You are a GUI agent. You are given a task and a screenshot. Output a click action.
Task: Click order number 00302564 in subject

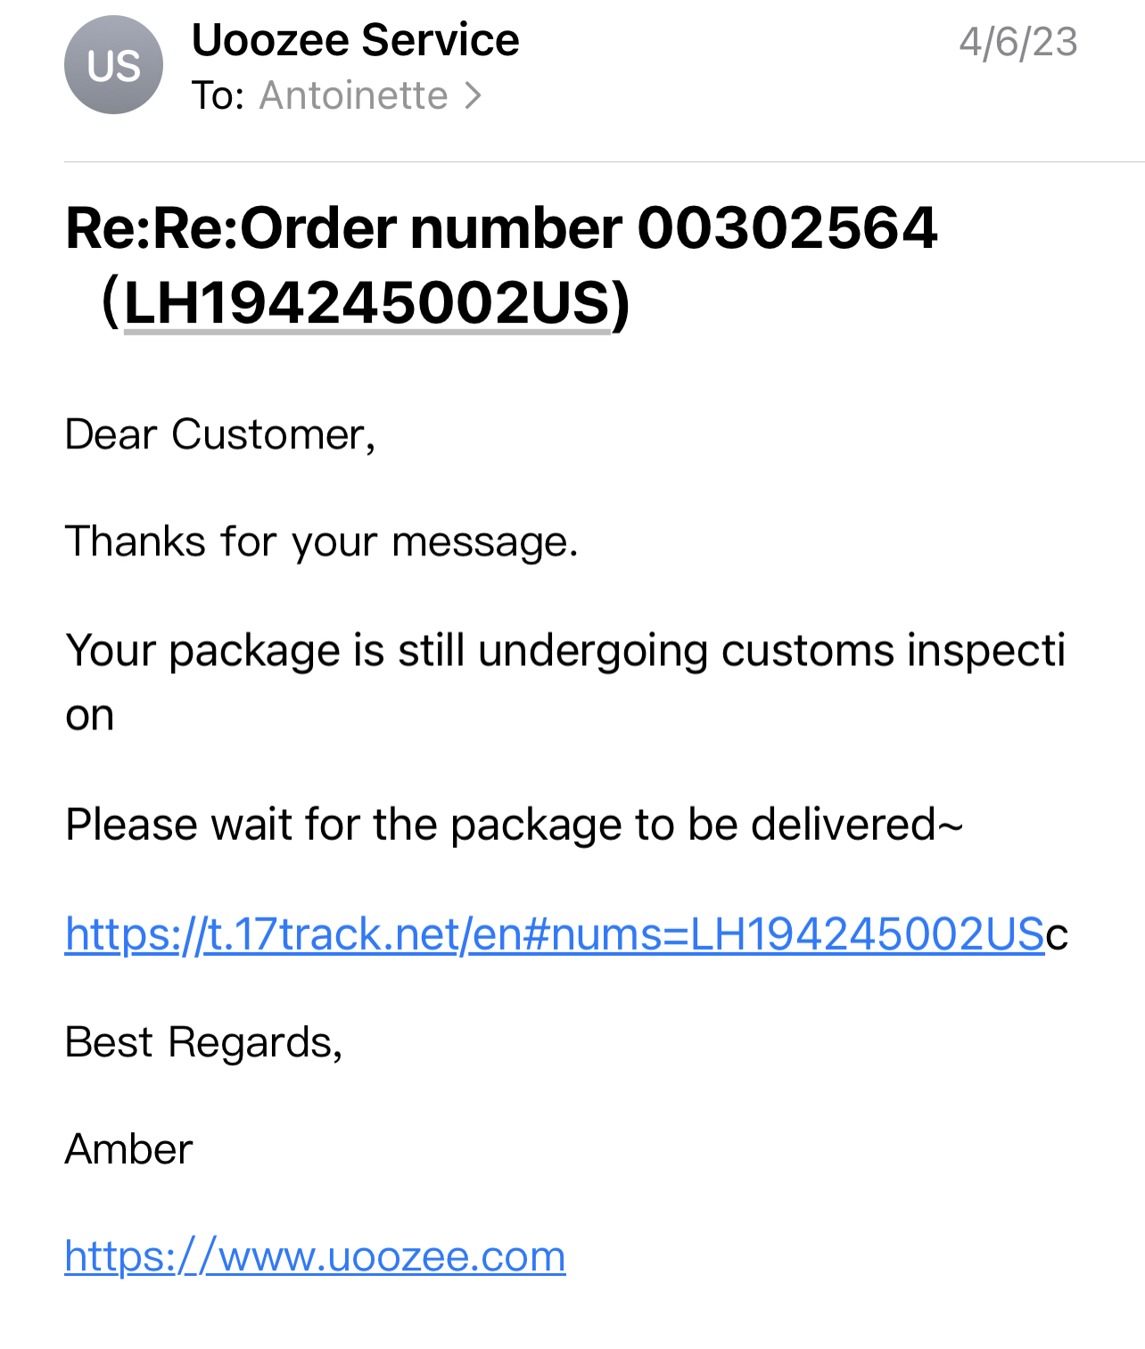(787, 228)
